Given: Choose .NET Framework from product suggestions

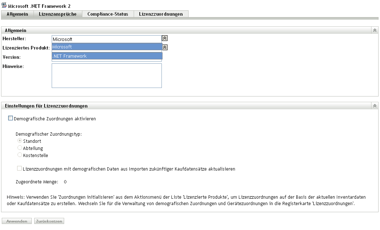Looking at the screenshot, I should pyautogui.click(x=107, y=56).
